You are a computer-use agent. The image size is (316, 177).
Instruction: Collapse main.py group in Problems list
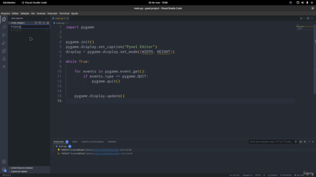coord(53,147)
